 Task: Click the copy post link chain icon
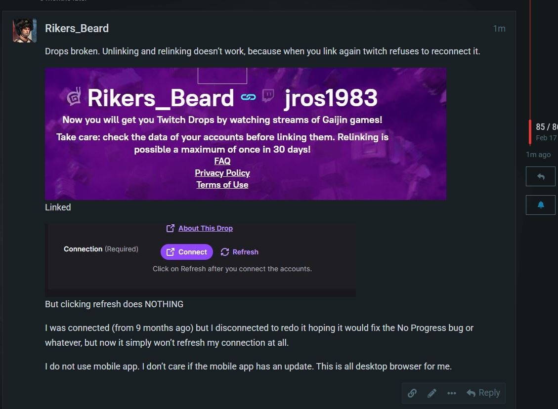[x=412, y=393]
